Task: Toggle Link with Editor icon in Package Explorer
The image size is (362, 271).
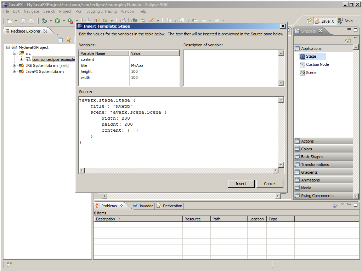Action: tap(69, 40)
